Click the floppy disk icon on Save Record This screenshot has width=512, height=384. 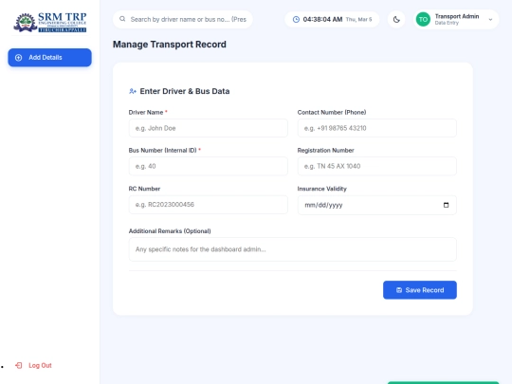coord(399,290)
